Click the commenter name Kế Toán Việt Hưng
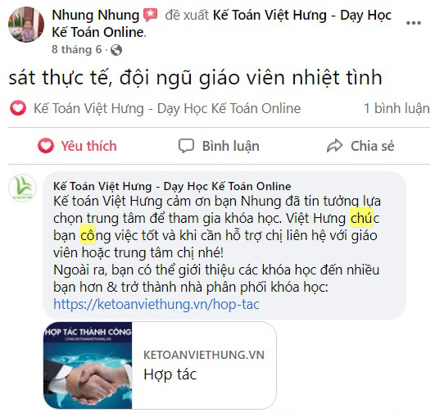 pyautogui.click(x=172, y=186)
